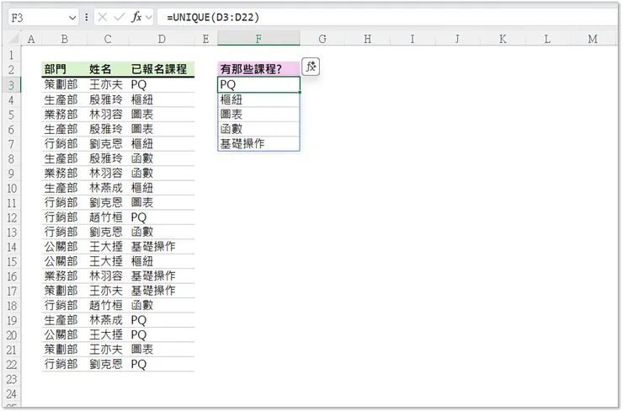The width and height of the screenshot is (623, 412).
Task: Select column E header
Action: coord(205,39)
